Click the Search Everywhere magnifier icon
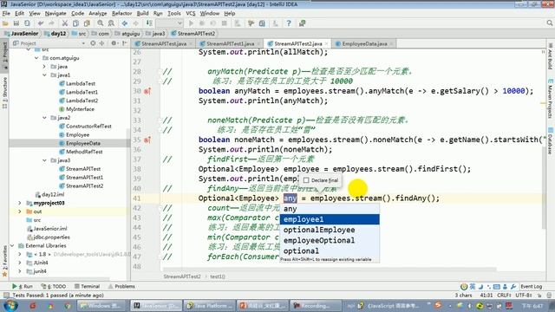Screen dimensions: 555x312 549,23
